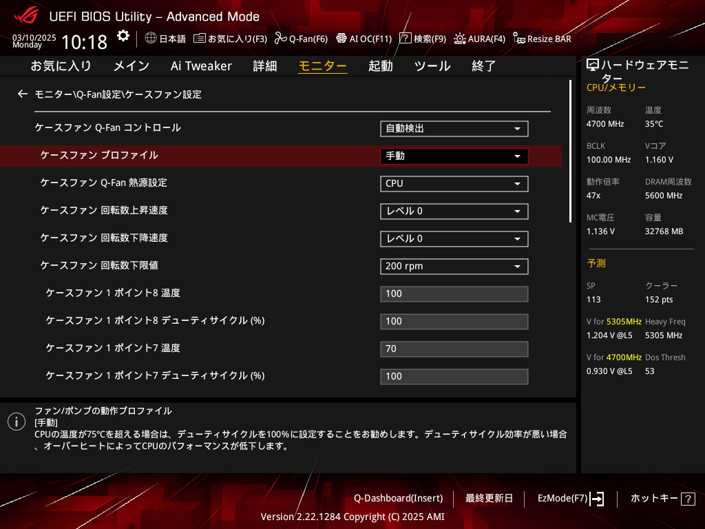Open Q-Dashboard(Insert)
This screenshot has width=705, height=529.
point(399,499)
